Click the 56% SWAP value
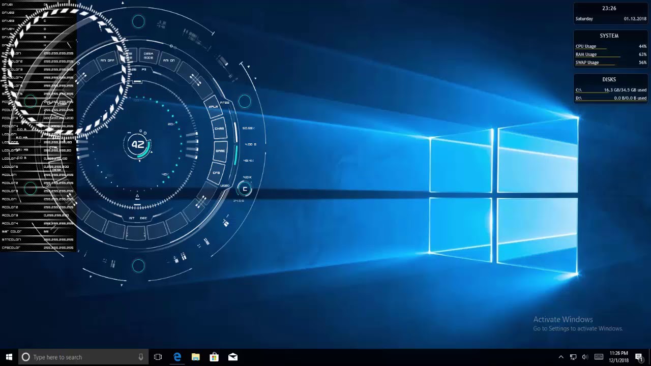Screen dimensions: 651x366 coord(643,63)
